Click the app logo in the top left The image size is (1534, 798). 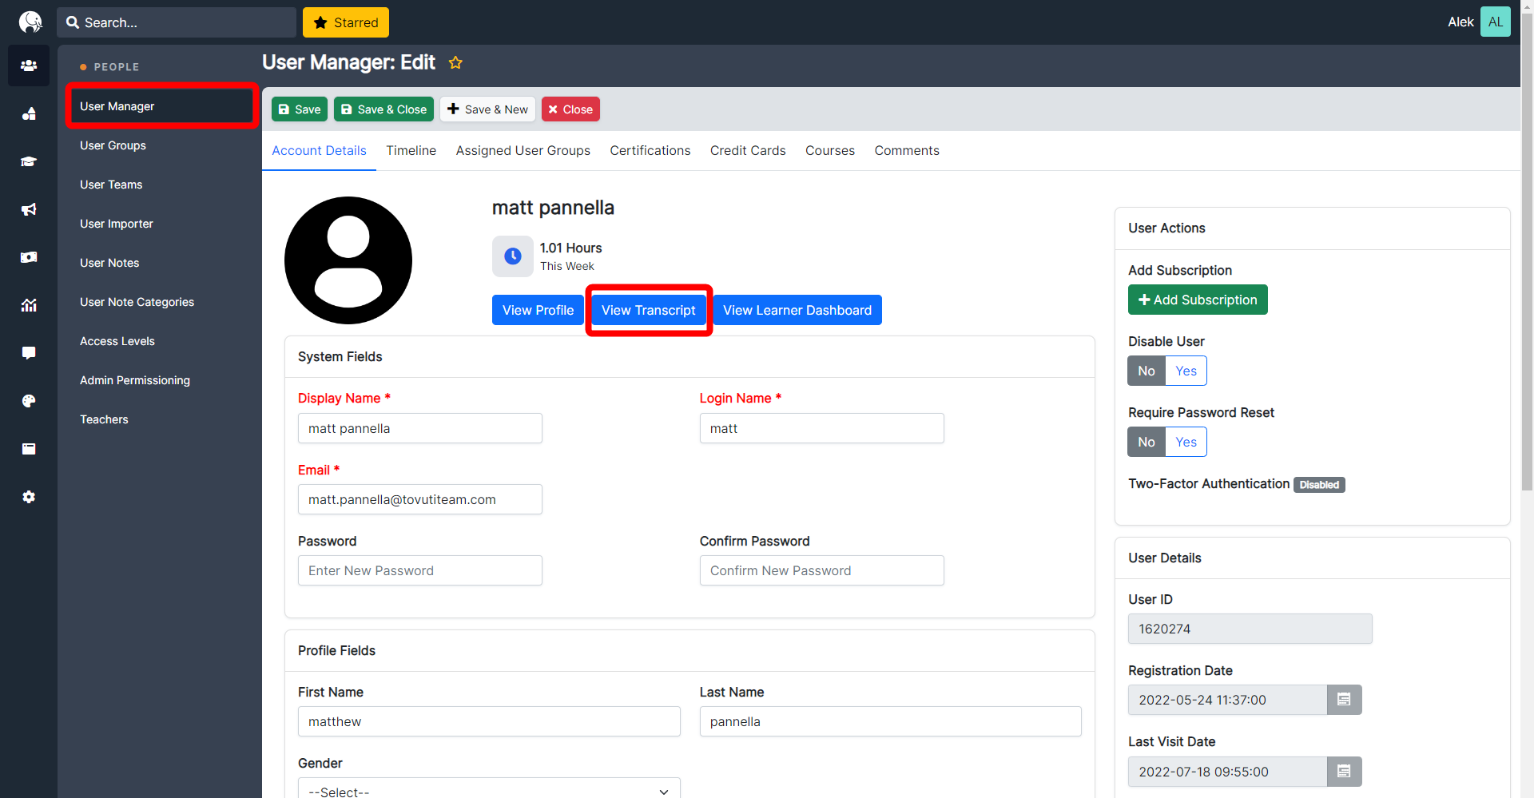[30, 22]
